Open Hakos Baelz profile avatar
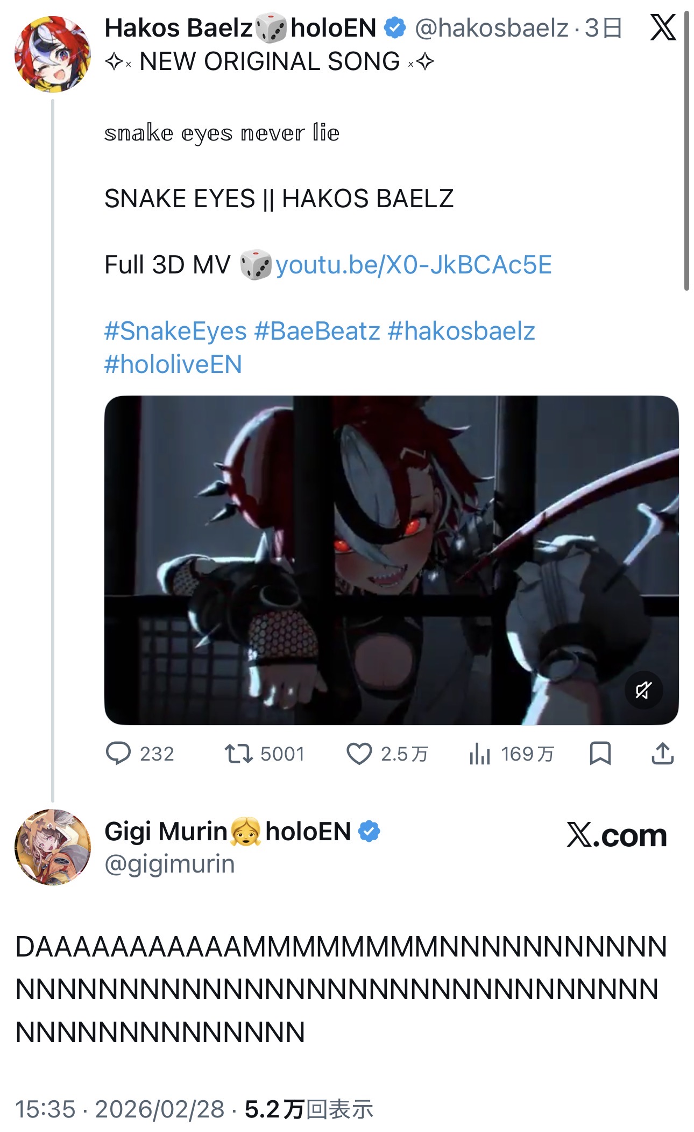This screenshot has width=694, height=1132. 52,54
